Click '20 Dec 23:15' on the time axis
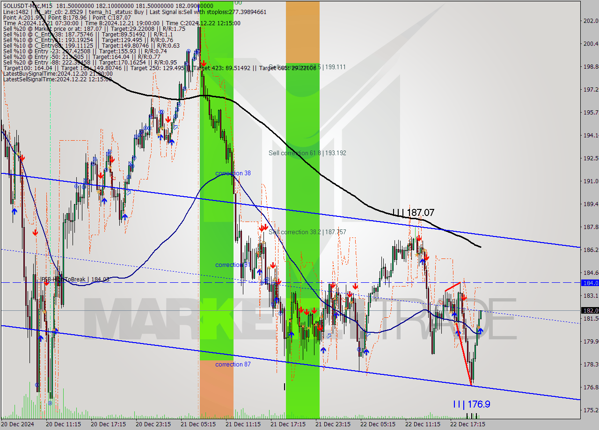The width and height of the screenshot is (599, 430). (x=153, y=424)
